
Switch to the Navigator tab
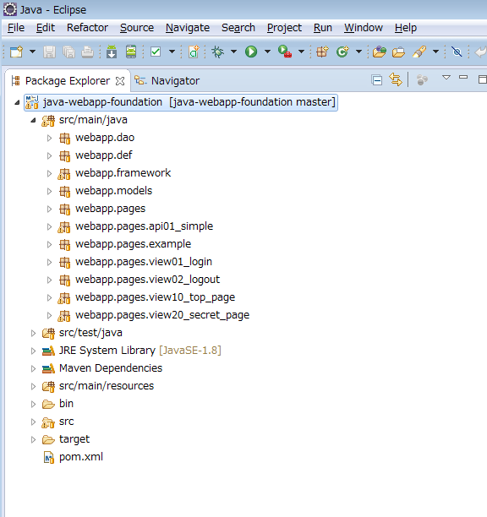[167, 81]
